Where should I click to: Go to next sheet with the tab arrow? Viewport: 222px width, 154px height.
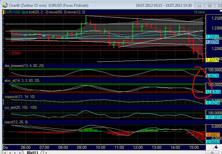click(15, 152)
